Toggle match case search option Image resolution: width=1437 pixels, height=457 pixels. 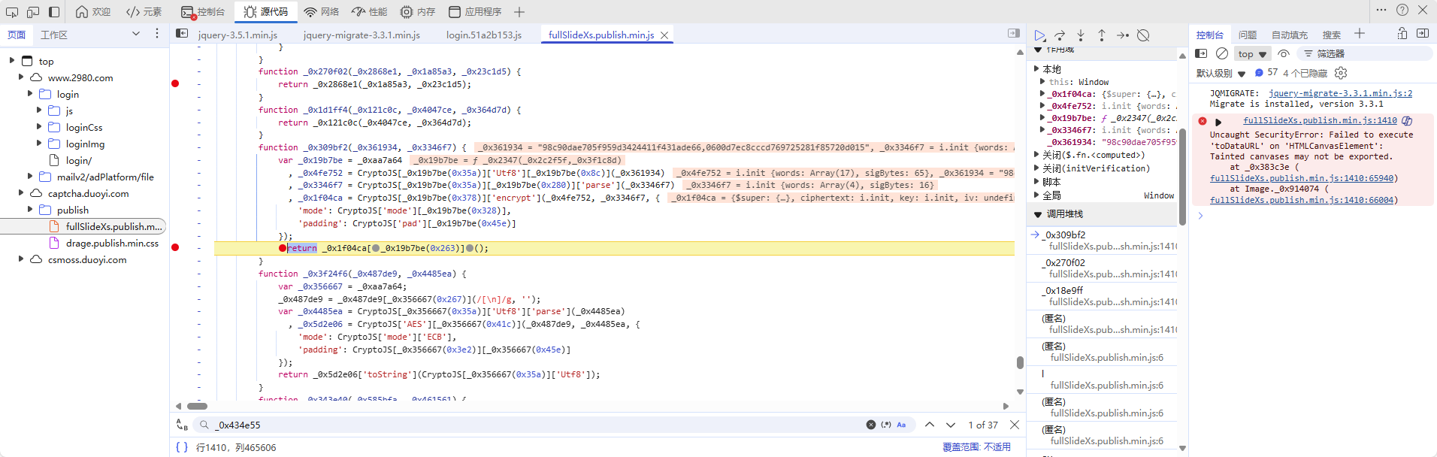tap(901, 425)
